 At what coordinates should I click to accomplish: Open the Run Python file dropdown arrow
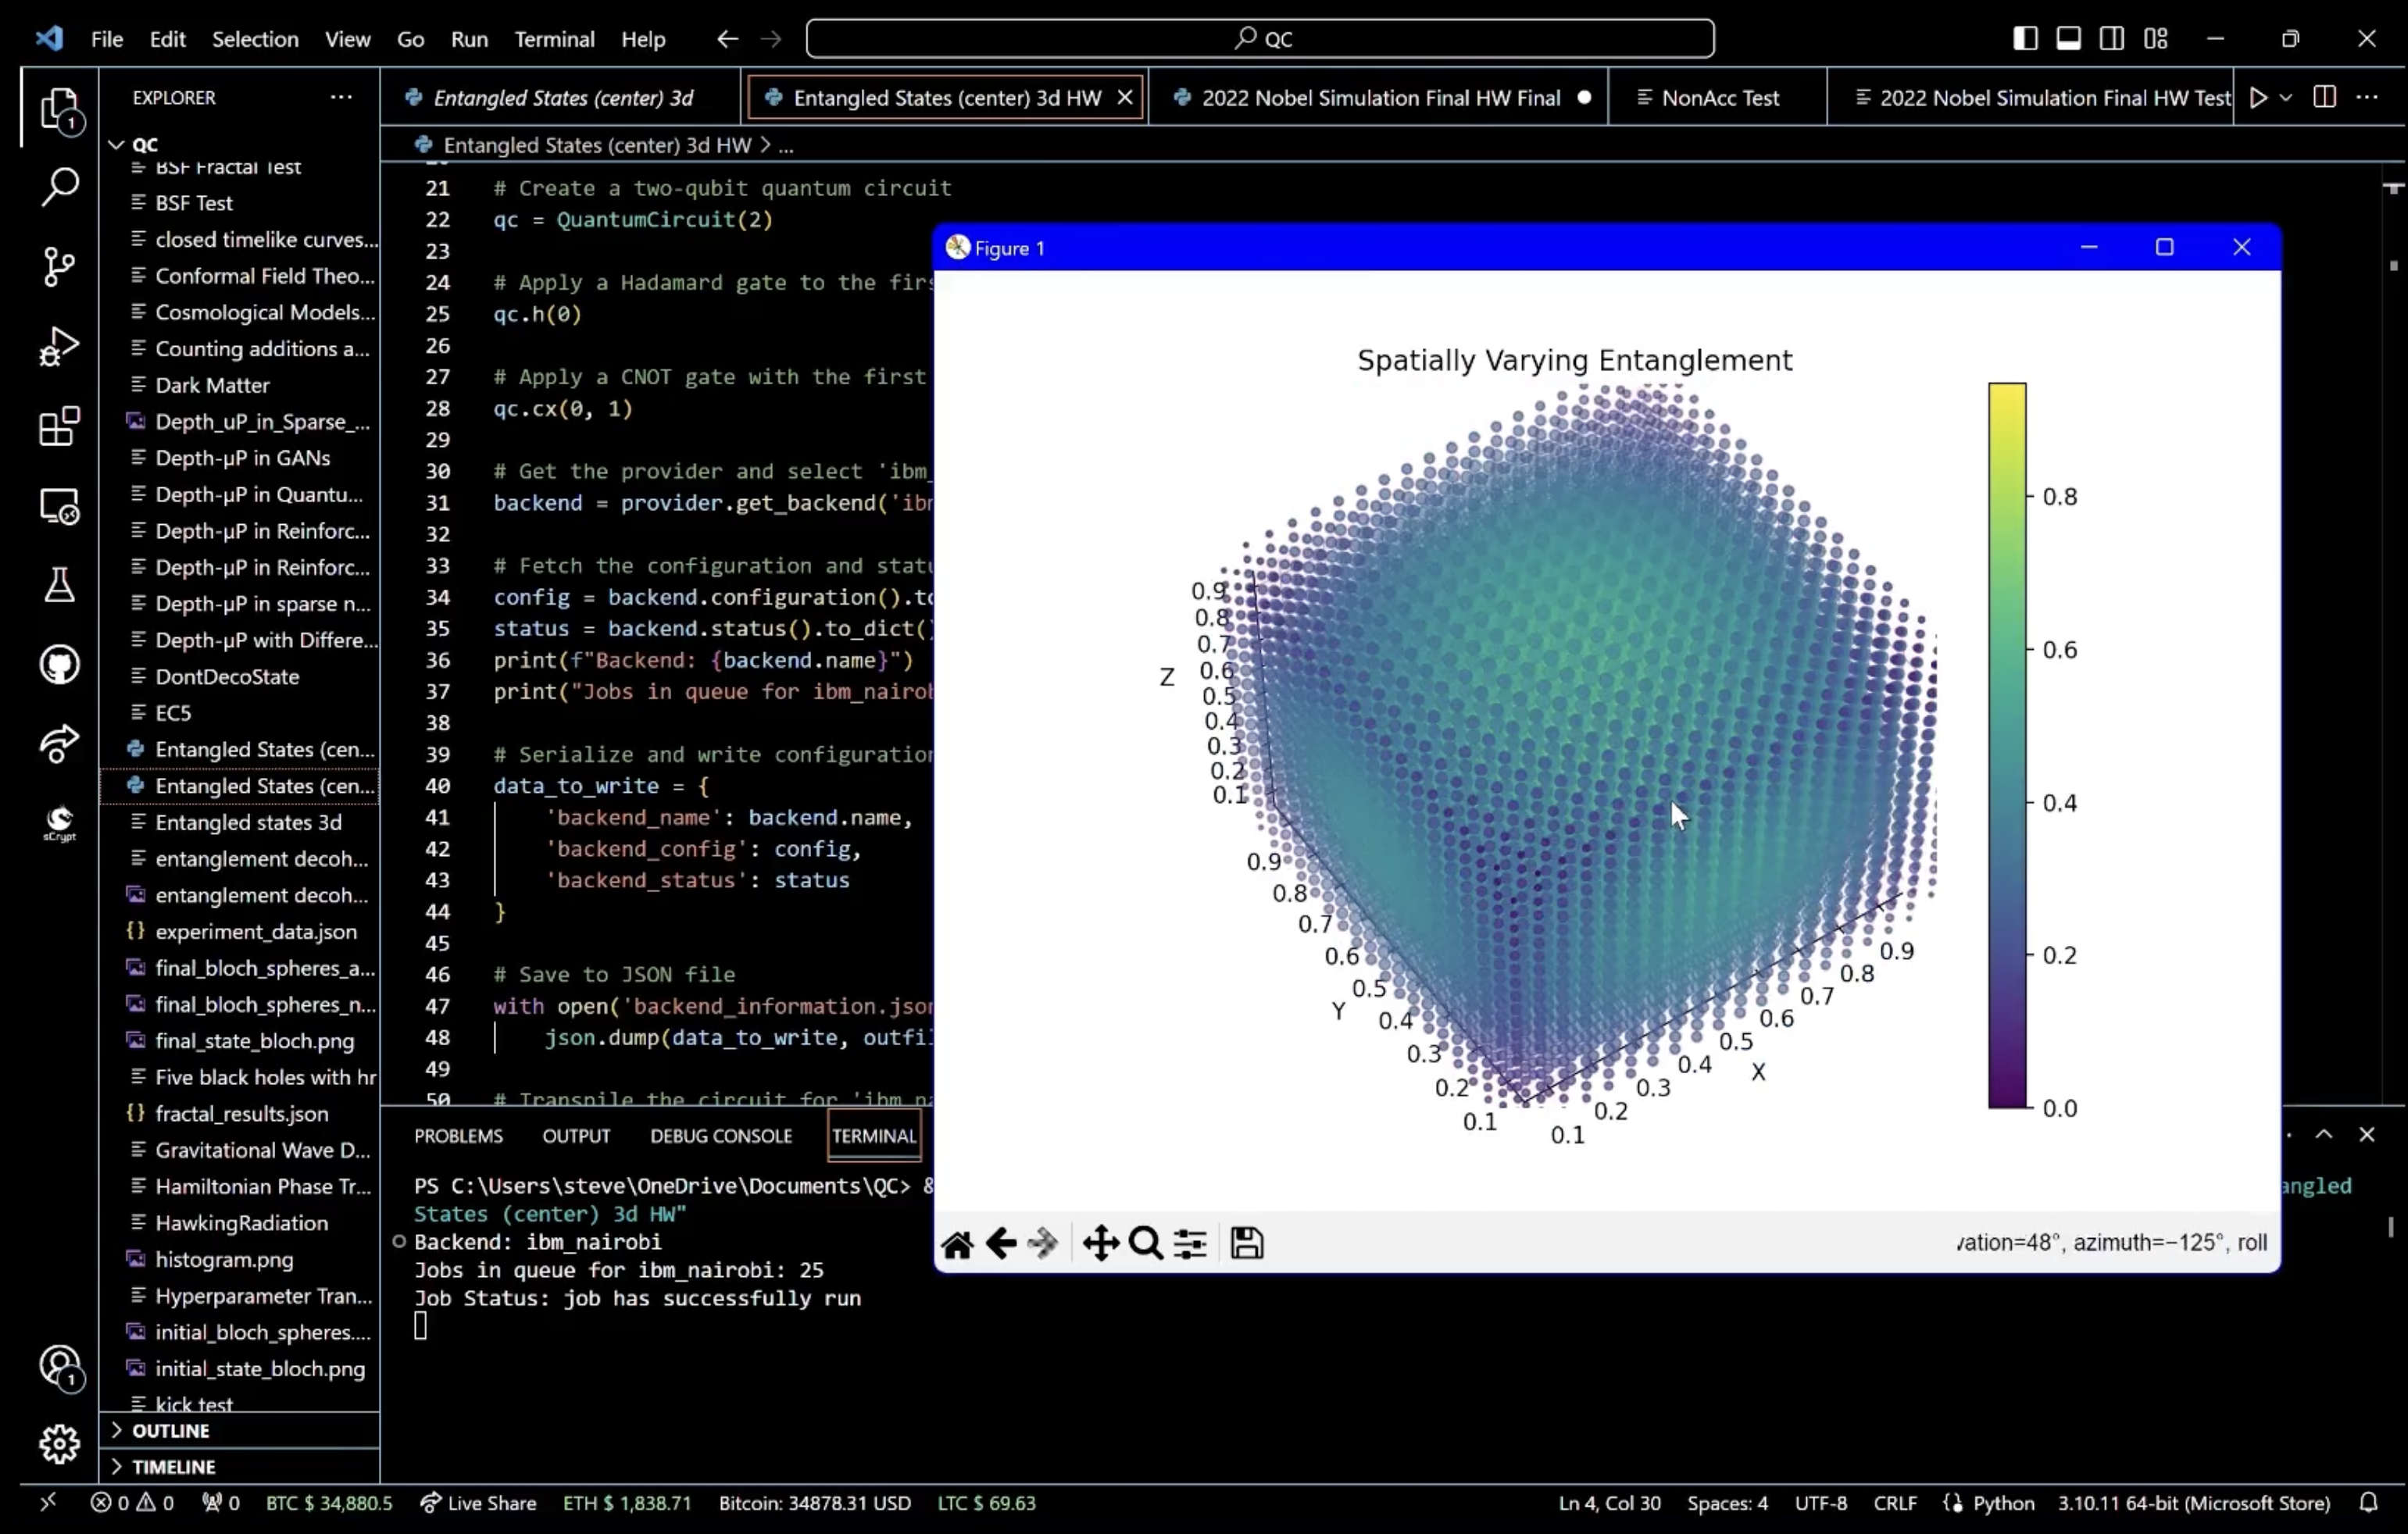click(2286, 97)
